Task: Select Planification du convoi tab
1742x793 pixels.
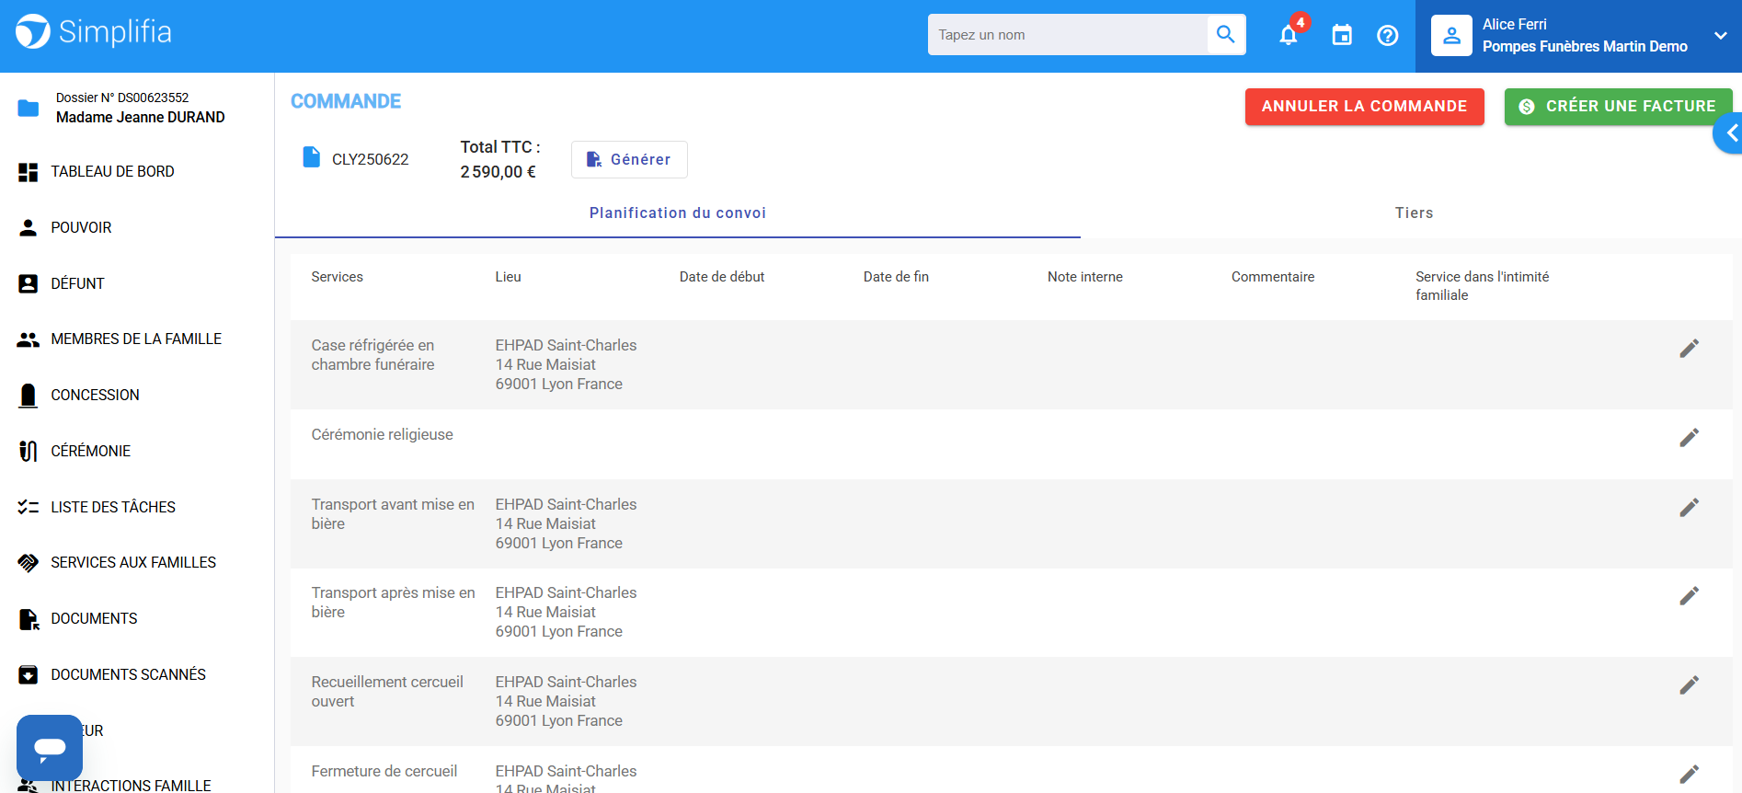Action: [677, 213]
